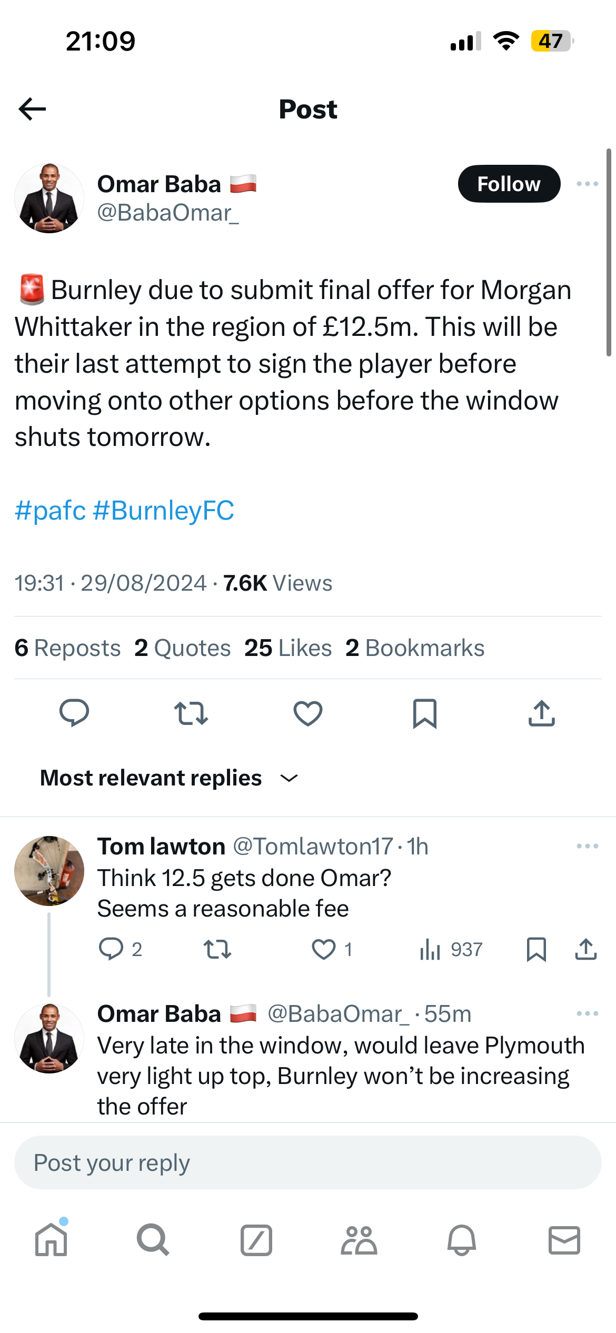Open Notifications bell in bottom bar

[x=461, y=1240]
